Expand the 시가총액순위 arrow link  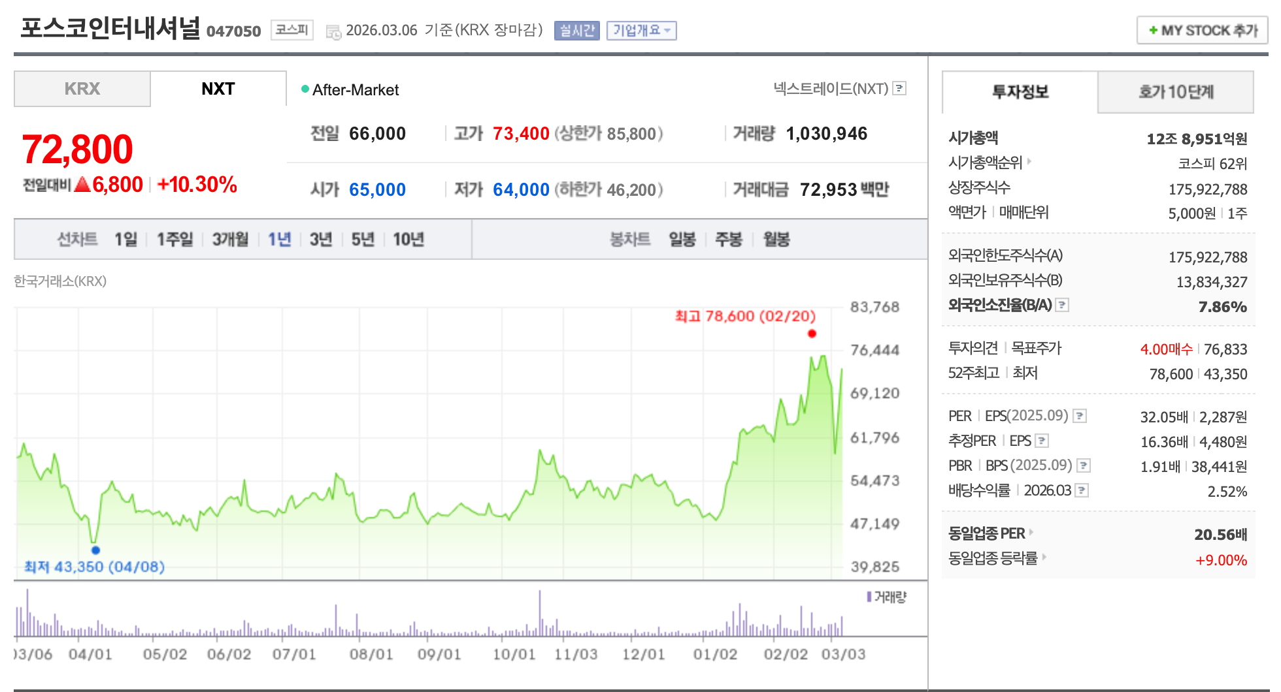1029,161
